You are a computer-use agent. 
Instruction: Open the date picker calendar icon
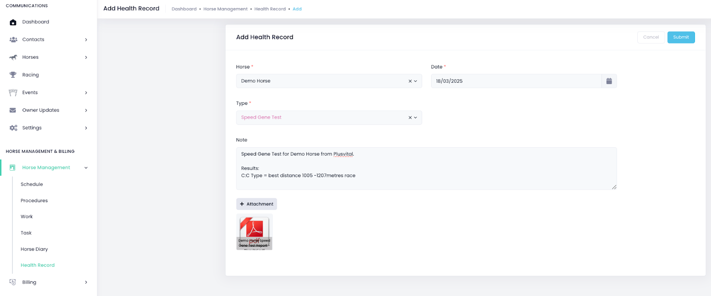(x=609, y=81)
